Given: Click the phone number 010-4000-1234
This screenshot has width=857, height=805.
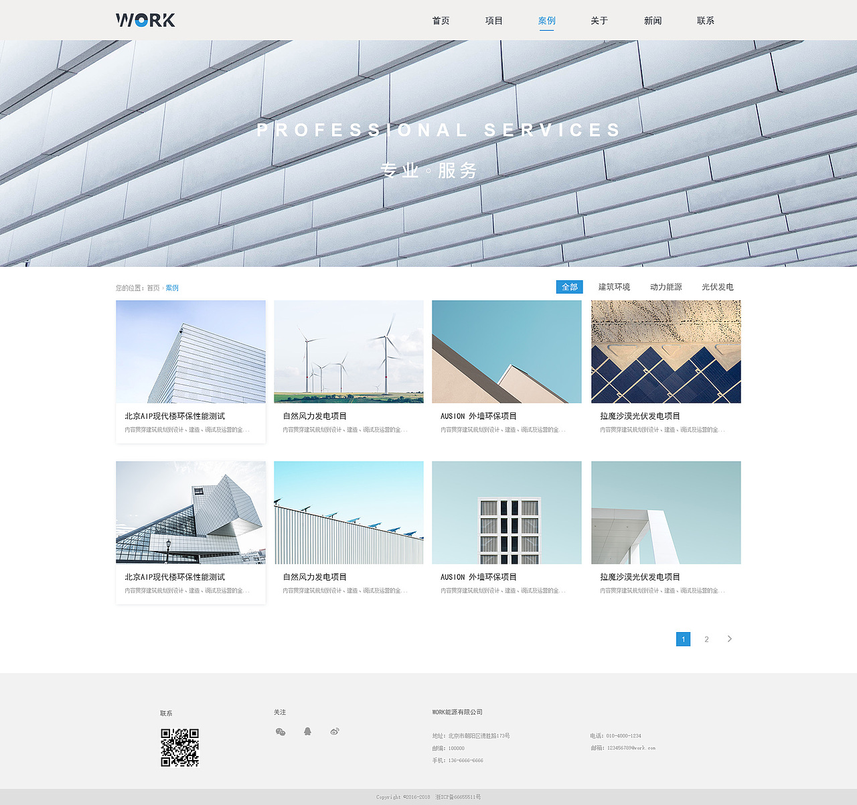Looking at the screenshot, I should point(623,736).
